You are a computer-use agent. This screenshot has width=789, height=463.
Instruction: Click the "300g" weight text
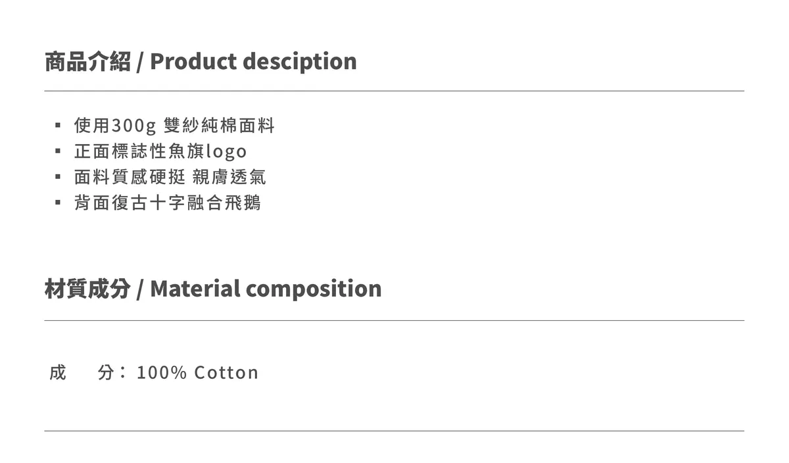click(134, 125)
